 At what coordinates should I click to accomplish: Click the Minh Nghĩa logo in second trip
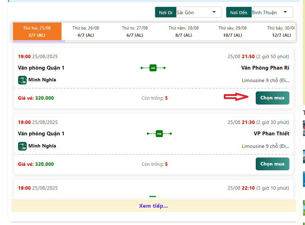(22, 146)
